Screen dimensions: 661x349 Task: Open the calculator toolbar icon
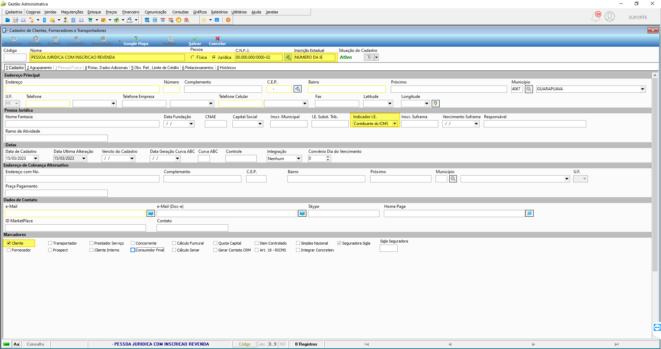155,20
